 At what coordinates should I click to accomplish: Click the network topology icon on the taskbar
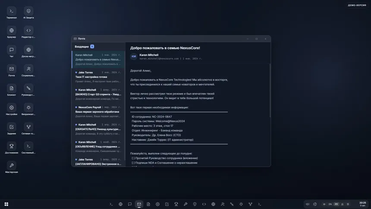click(x=250, y=204)
